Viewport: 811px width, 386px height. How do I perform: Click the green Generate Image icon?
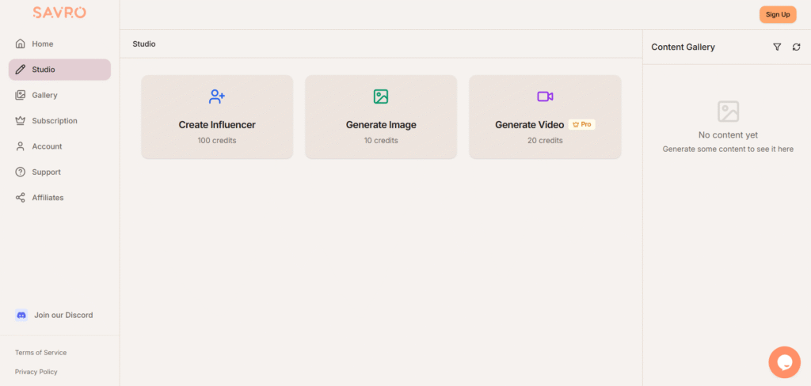coord(381,96)
